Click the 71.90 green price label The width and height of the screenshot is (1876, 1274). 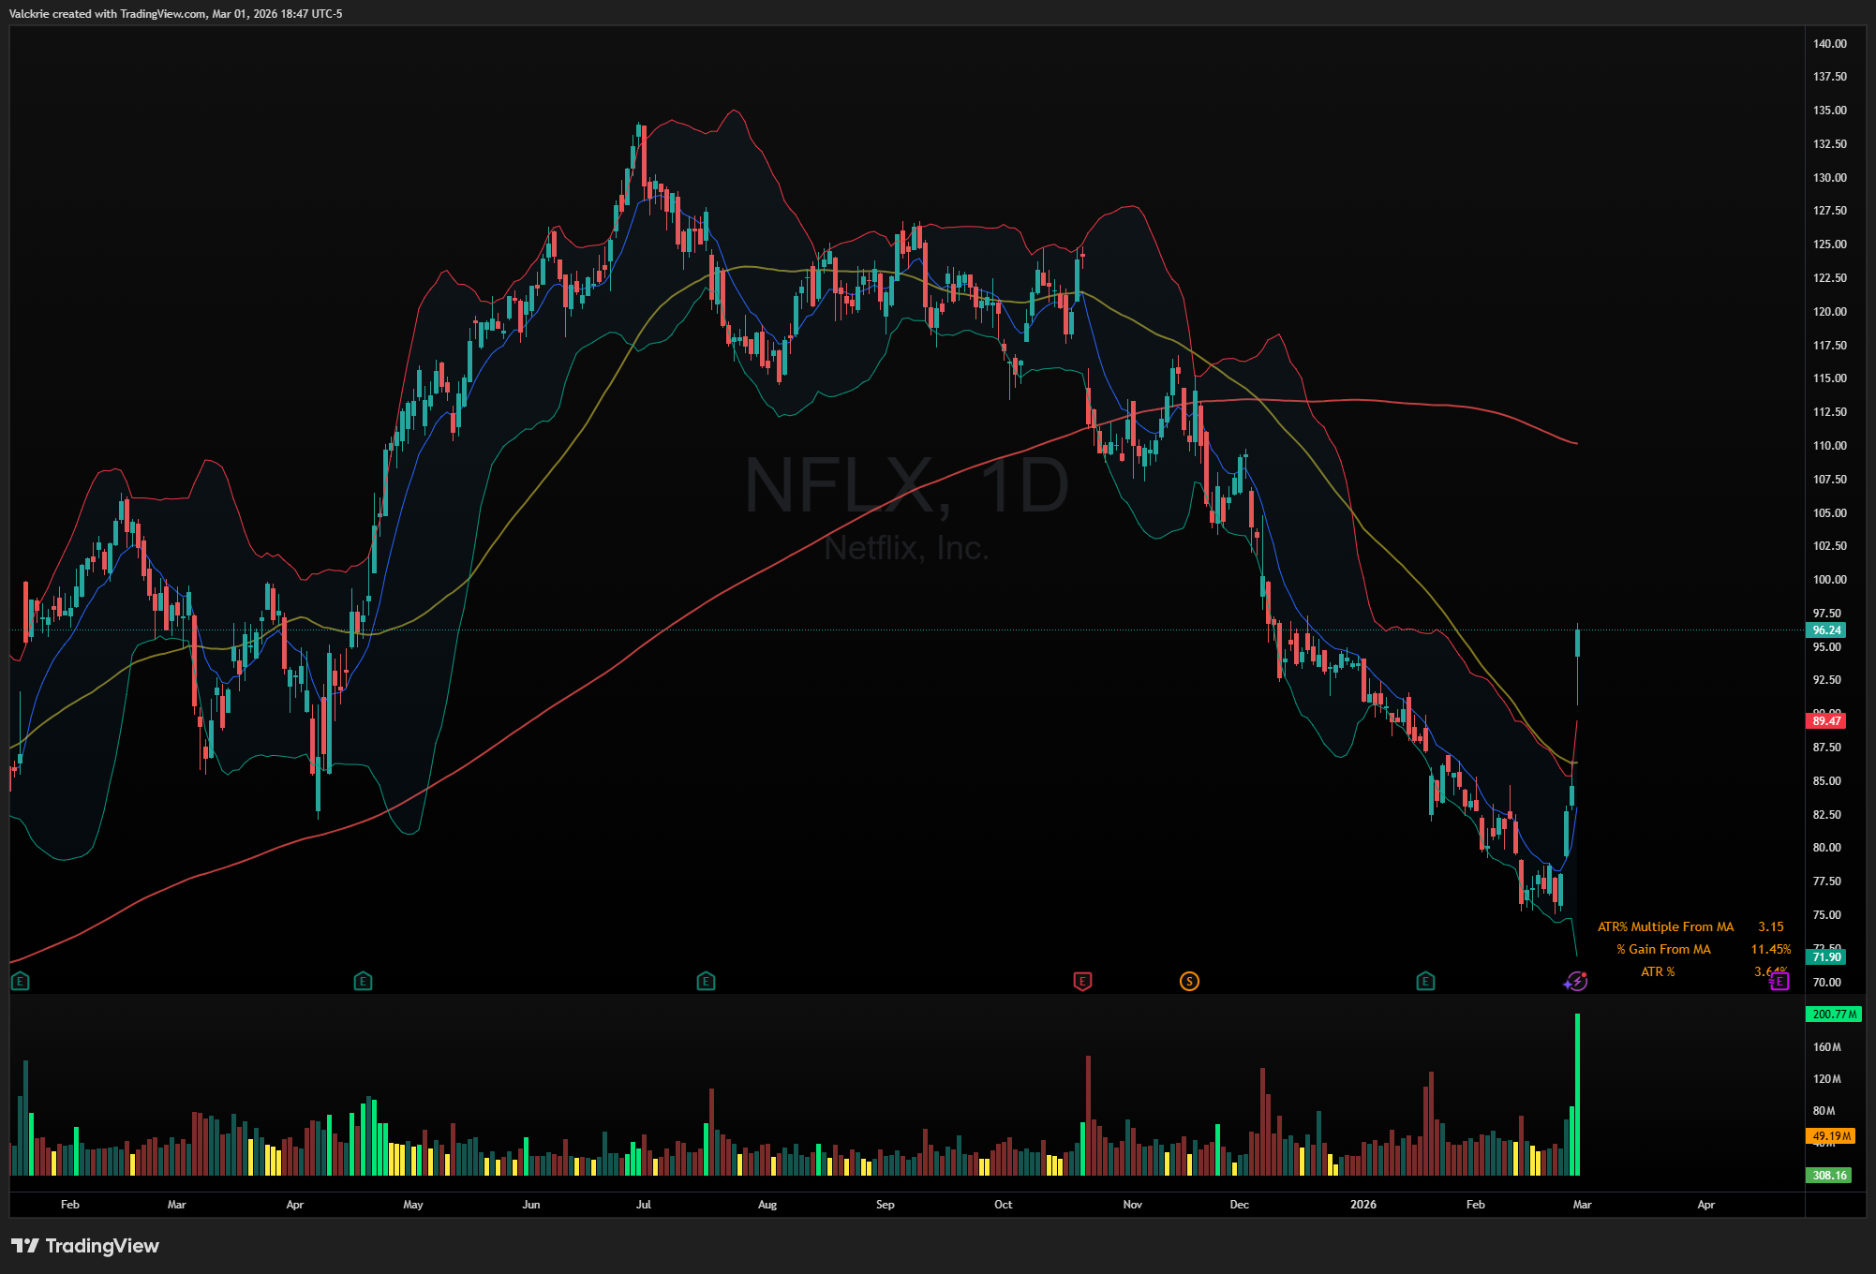1825,956
